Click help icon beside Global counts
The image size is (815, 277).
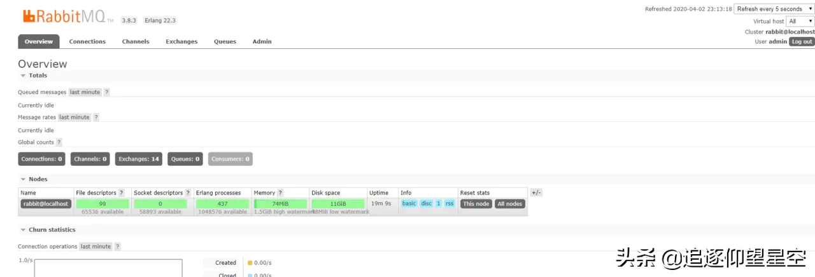[x=59, y=142]
